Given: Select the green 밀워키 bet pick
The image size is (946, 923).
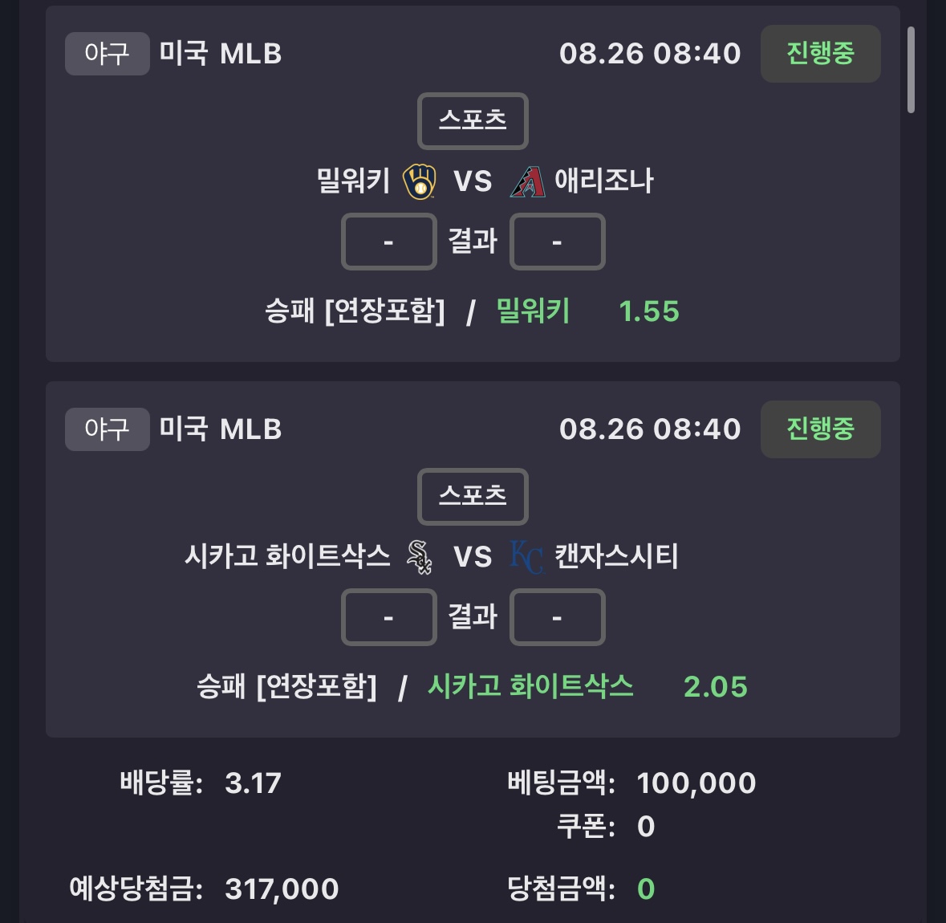Looking at the screenshot, I should coord(533,311).
